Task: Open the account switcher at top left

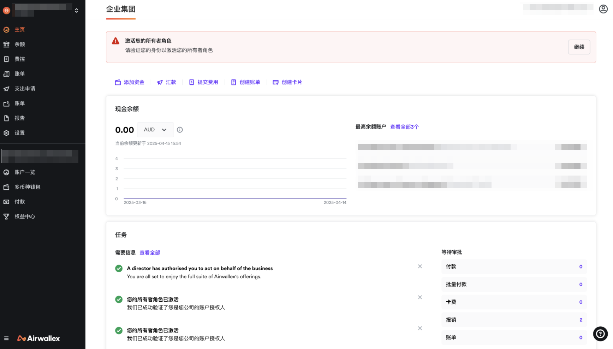Action: coord(42,10)
